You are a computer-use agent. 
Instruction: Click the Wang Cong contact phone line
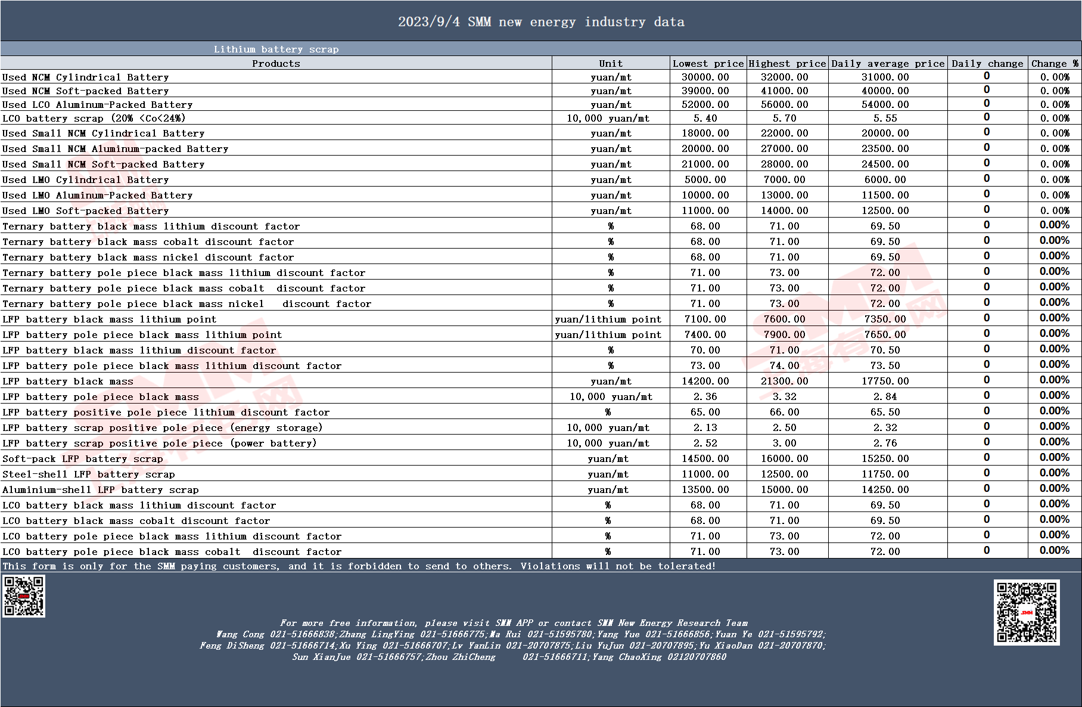(521, 634)
